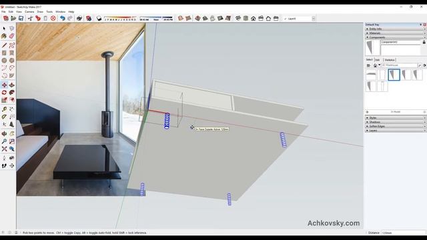Screen dimensions: 427x240
Task: Select the Zoom Window tool
Action: coord(12,141)
